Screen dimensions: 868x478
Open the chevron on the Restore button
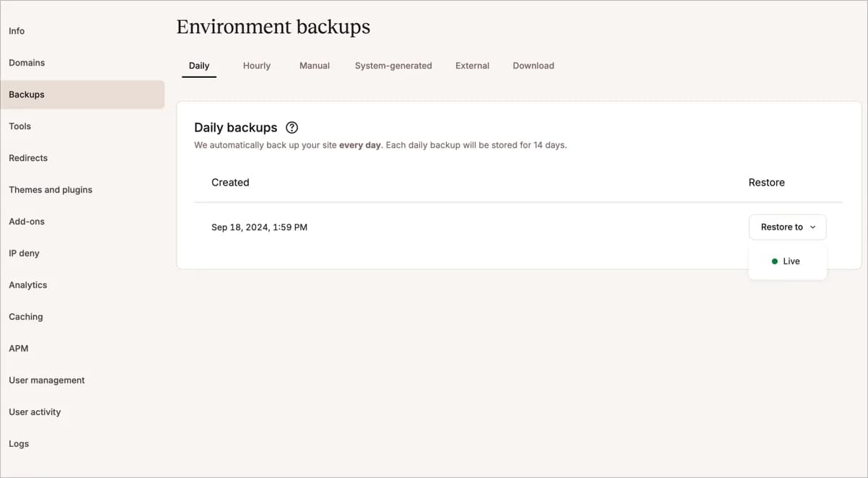click(812, 227)
